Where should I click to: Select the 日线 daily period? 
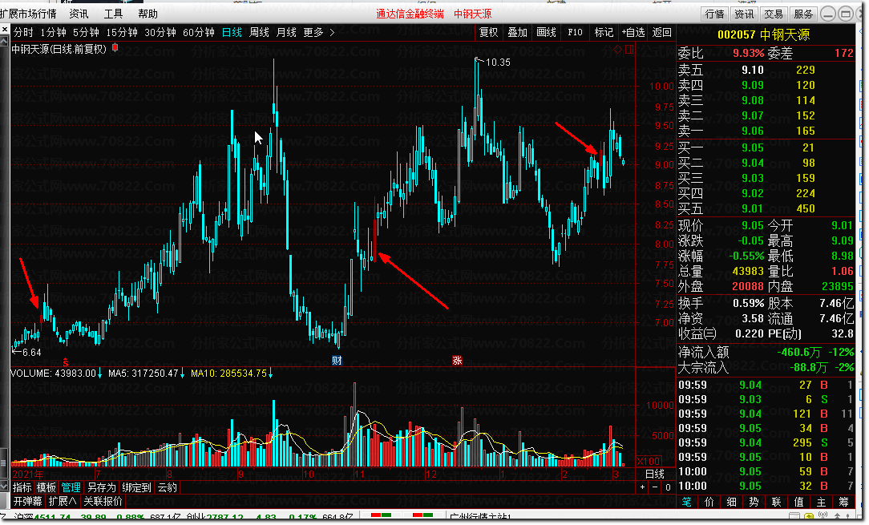(x=232, y=32)
